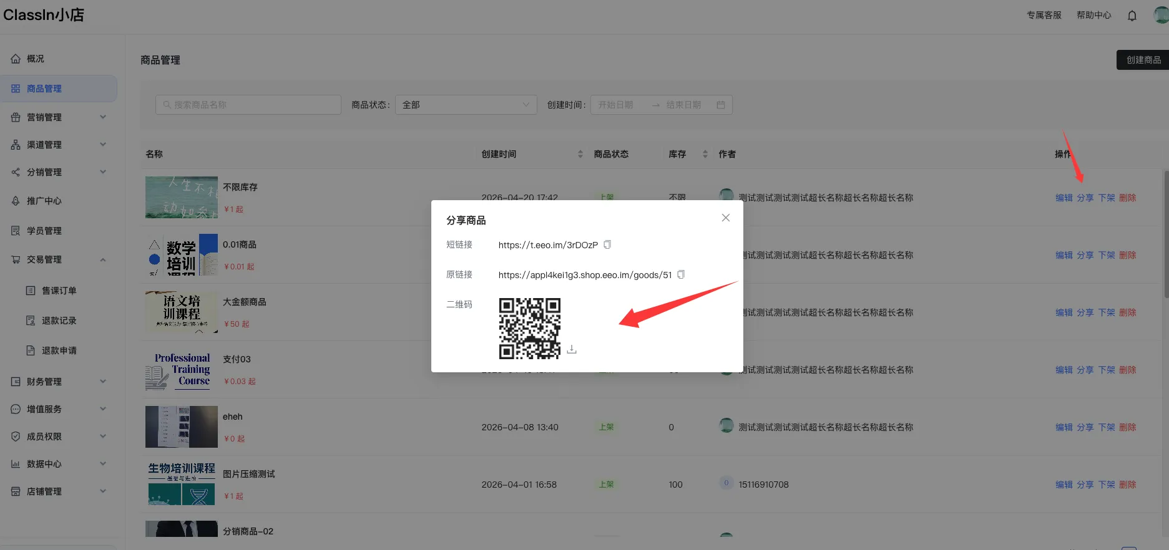Click the 推广中心 rocket icon

point(16,201)
